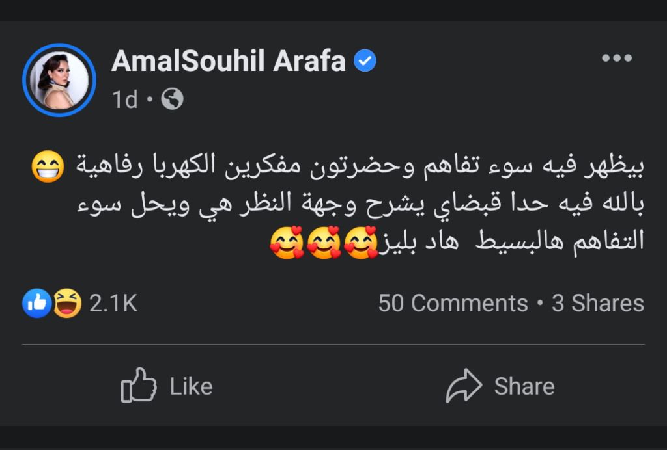View the 2.1K reactions count

pos(113,303)
